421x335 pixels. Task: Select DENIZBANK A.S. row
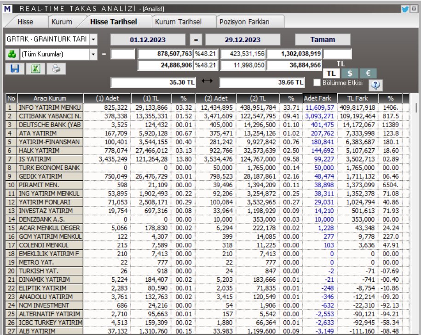point(207,219)
